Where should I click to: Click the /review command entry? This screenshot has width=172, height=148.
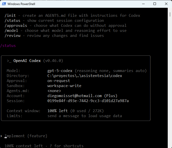(x=12, y=36)
